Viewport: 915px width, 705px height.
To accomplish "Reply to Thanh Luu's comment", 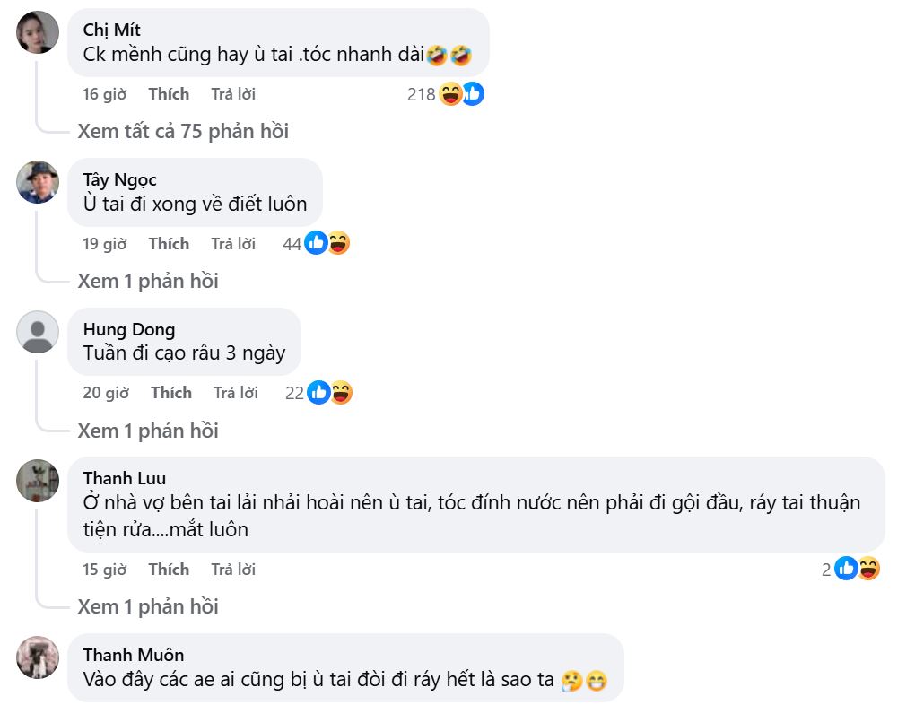I will [x=233, y=570].
